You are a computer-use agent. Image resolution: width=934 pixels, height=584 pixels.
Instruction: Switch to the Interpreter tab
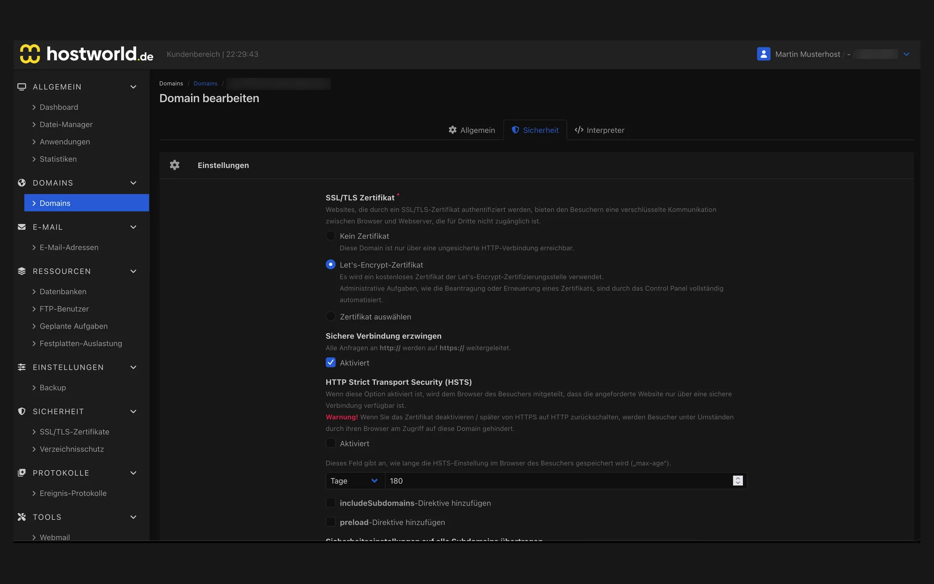pos(599,130)
